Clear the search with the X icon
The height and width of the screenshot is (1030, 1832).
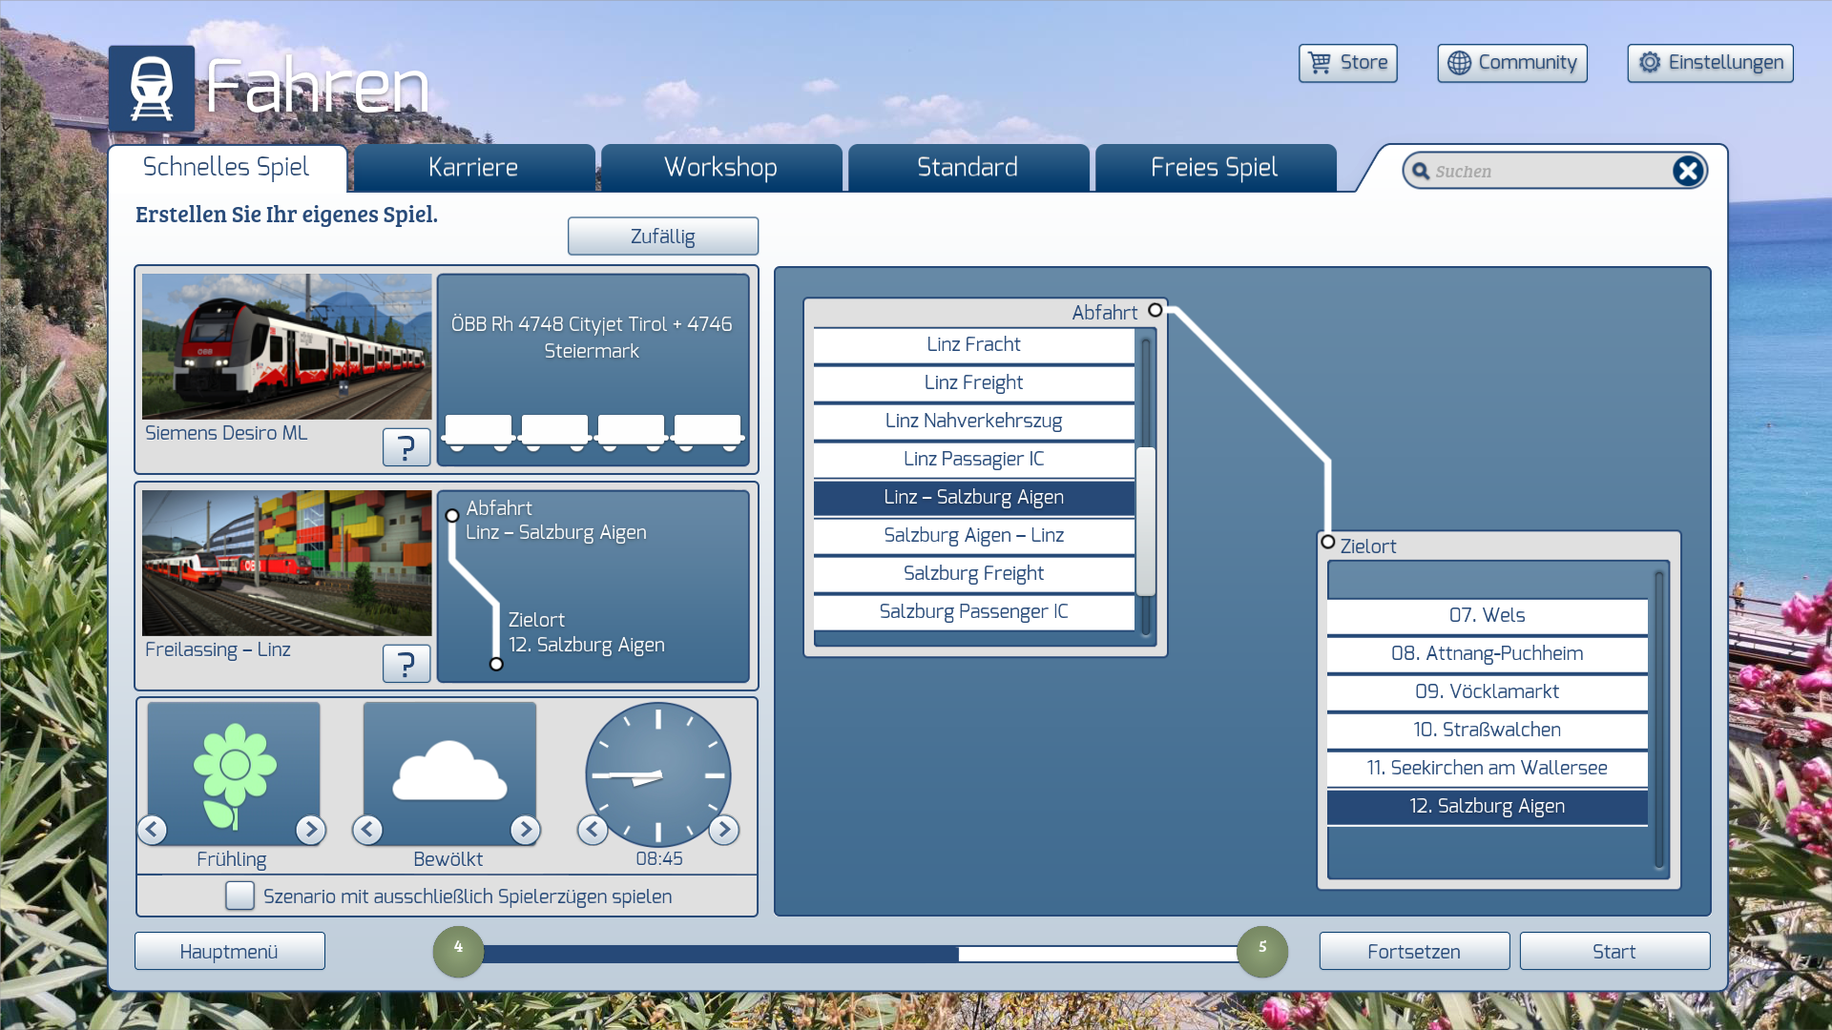click(x=1688, y=171)
